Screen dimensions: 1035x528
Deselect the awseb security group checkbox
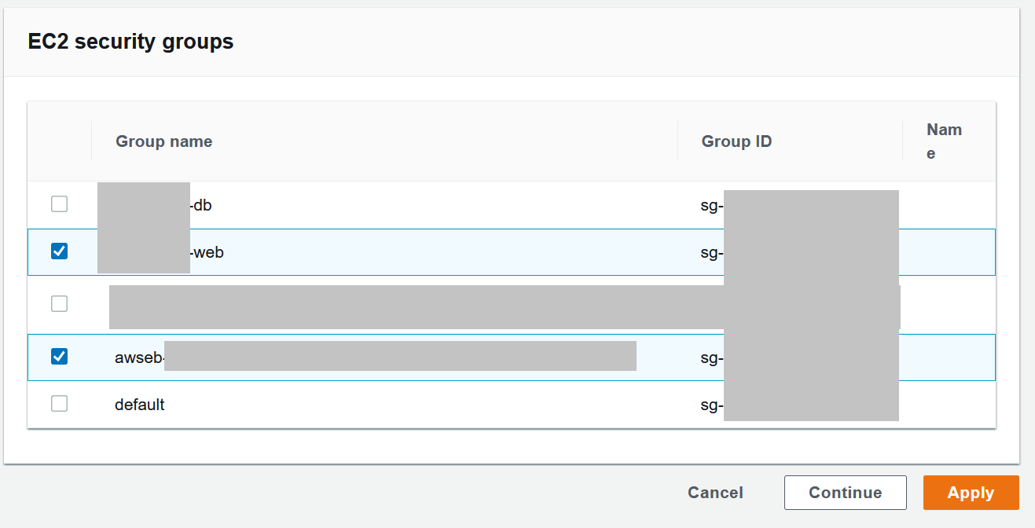tap(59, 357)
